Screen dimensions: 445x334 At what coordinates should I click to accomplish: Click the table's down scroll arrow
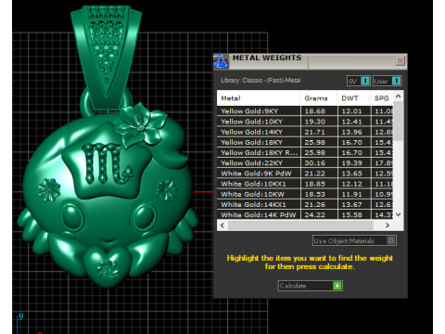(x=398, y=214)
